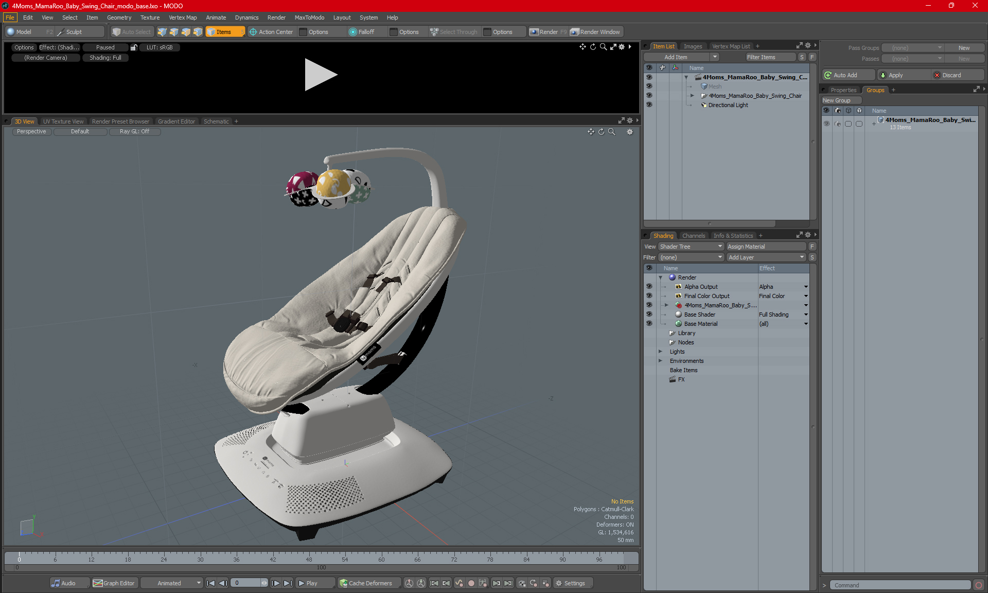The height and width of the screenshot is (593, 988).
Task: Toggle visibility of group in Groups panel
Action: (x=826, y=124)
